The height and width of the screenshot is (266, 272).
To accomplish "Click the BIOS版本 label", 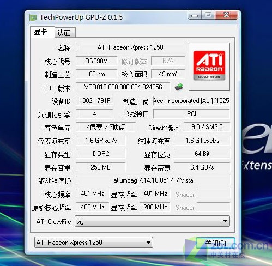I will click(57, 88).
